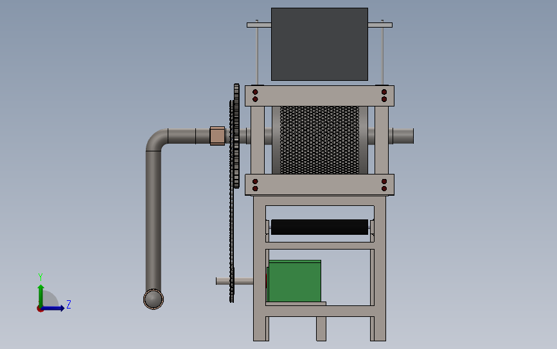Click the large chain sprocket wheel
Image resolution: width=557 pixels, height=349 pixels.
(x=236, y=136)
